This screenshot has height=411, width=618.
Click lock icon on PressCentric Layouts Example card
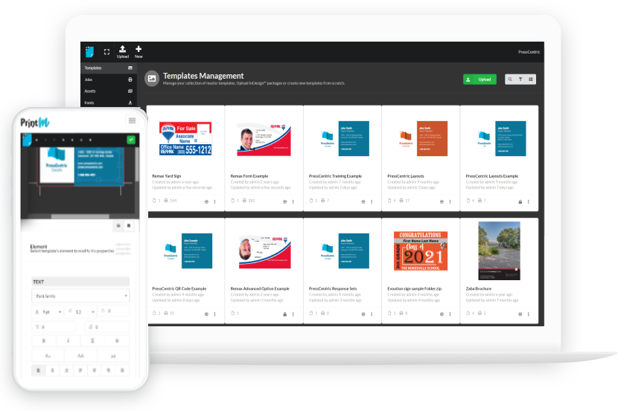520,201
